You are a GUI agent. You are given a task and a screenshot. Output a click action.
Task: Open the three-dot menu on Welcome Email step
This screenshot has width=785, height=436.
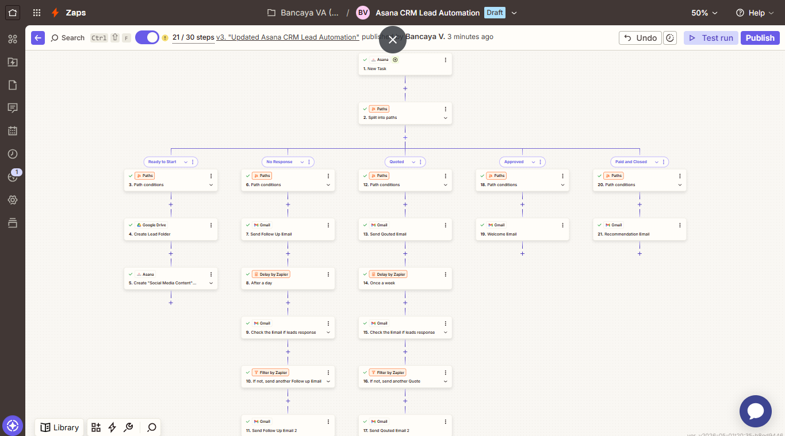coord(562,225)
